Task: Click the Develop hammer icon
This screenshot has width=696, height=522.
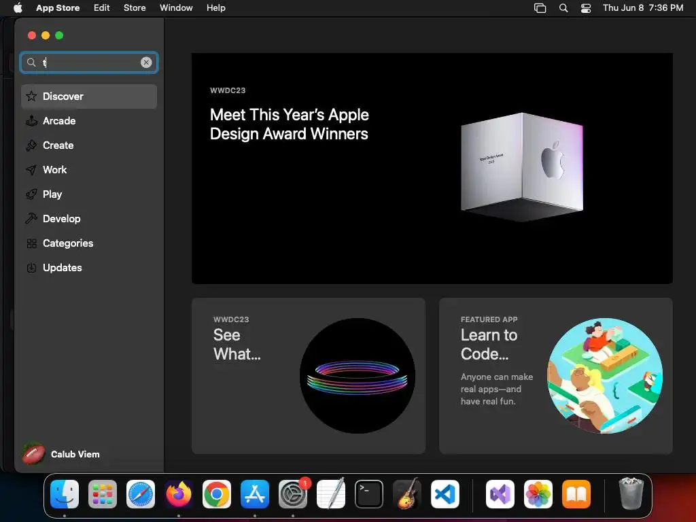Action: [x=31, y=218]
